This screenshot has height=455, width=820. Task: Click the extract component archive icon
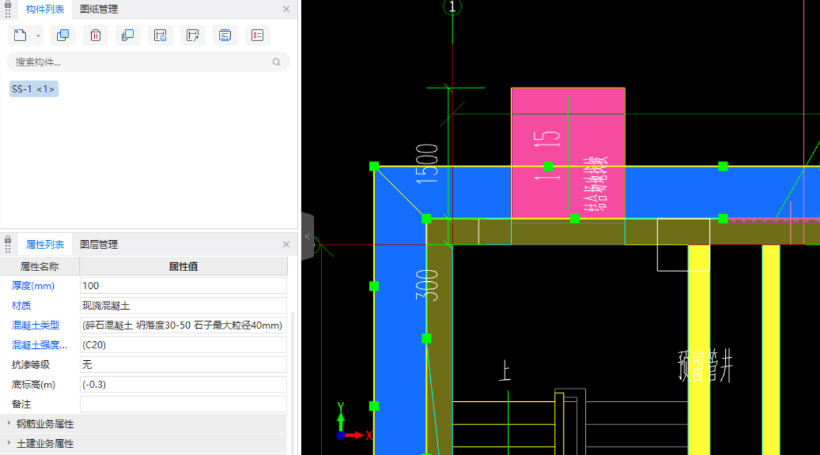192,35
